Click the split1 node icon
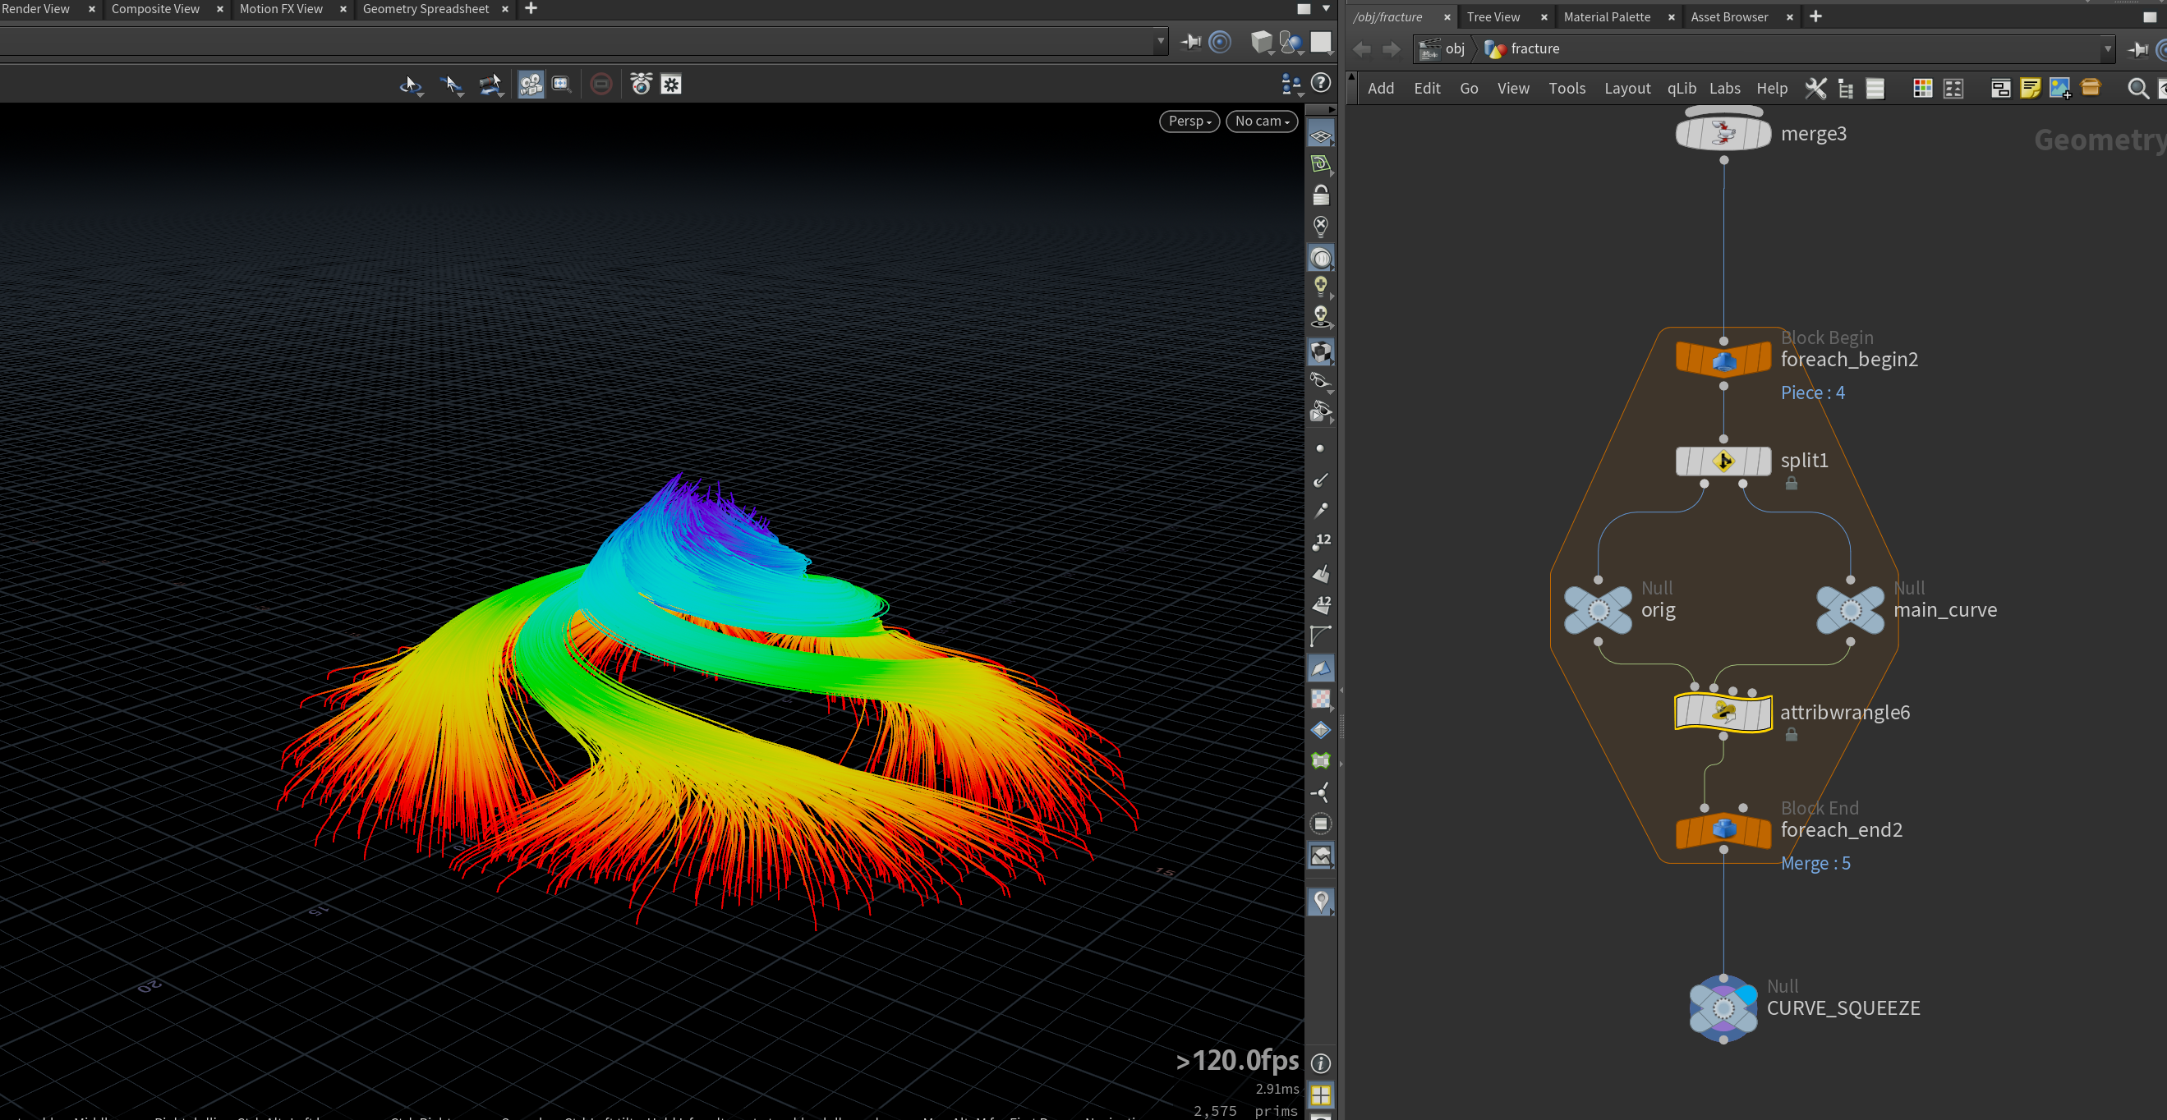 [x=1723, y=461]
